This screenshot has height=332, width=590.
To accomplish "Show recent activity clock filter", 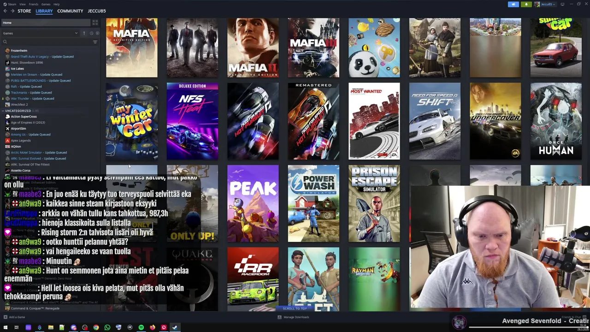I will click(x=91, y=33).
